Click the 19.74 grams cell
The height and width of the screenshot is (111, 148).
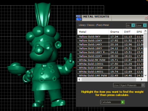click(x=116, y=72)
